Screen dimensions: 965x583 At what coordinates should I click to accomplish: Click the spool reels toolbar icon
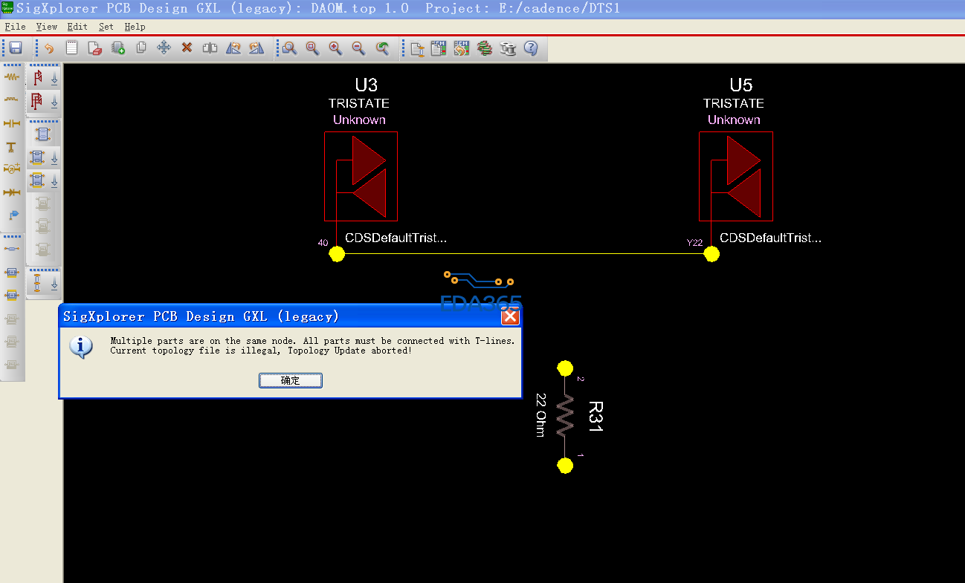(x=508, y=48)
